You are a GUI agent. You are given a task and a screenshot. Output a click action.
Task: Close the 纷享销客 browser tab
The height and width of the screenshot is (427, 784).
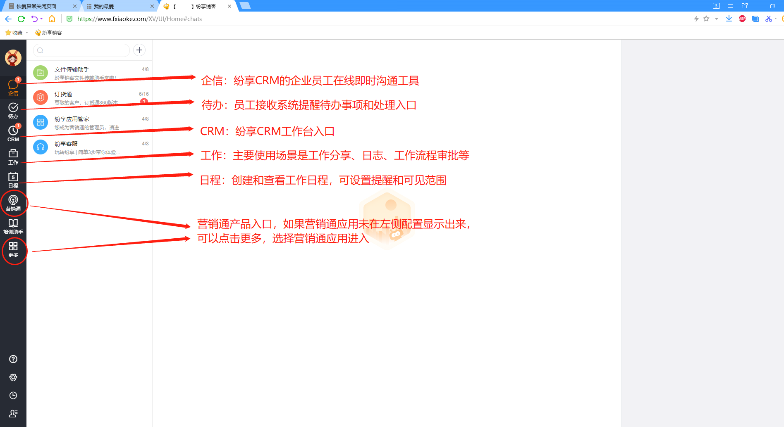point(229,6)
